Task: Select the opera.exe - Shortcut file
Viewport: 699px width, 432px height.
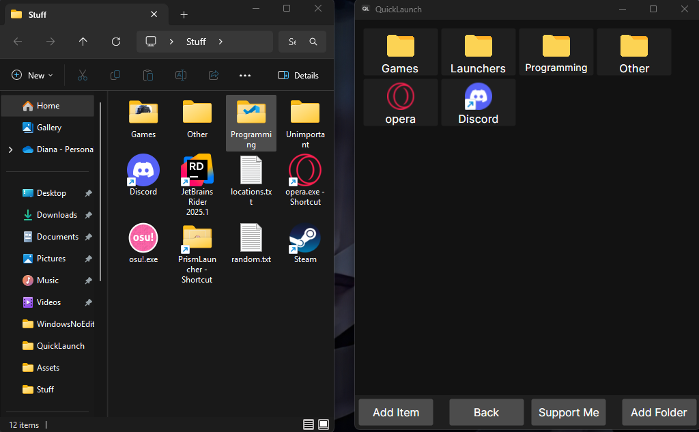Action: [x=305, y=181]
